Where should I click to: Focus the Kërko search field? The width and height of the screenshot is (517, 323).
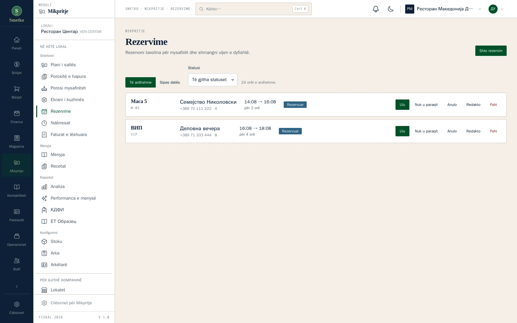pos(254,9)
